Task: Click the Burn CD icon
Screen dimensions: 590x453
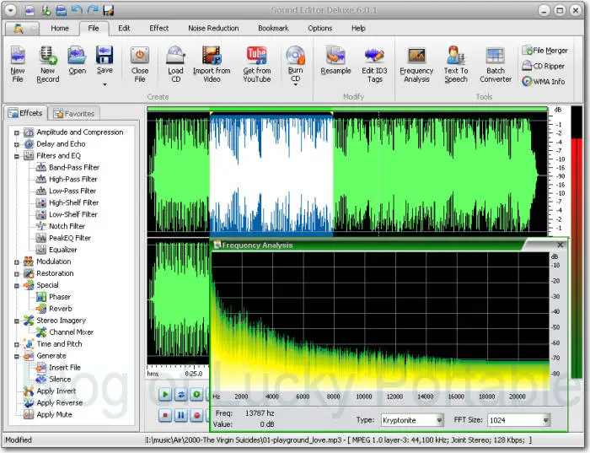Action: tap(295, 56)
